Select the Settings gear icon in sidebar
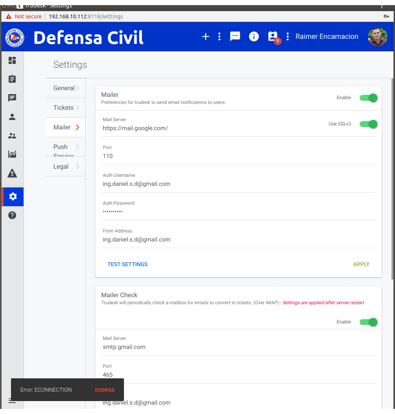Screen dimensions: 395x414 point(13,197)
